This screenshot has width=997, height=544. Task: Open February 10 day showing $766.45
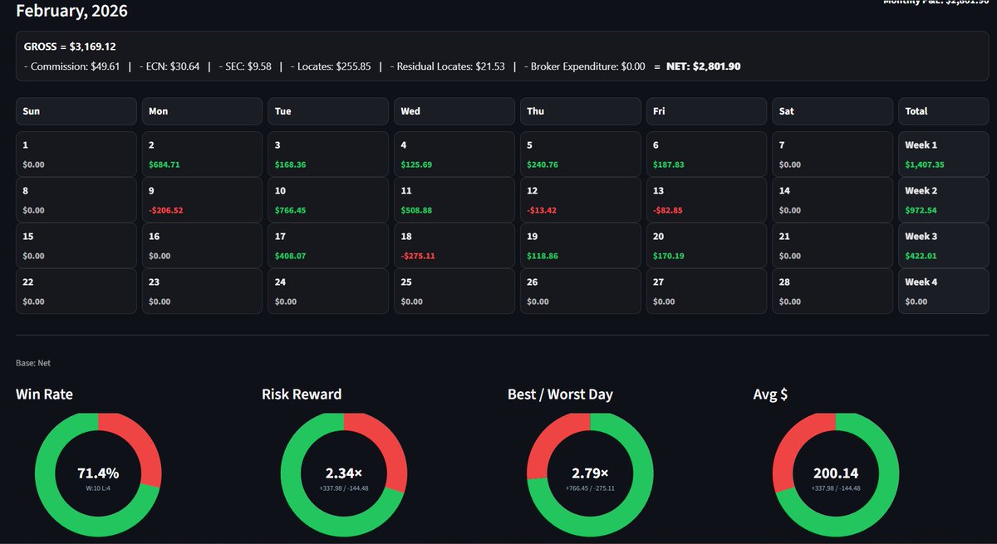point(328,199)
